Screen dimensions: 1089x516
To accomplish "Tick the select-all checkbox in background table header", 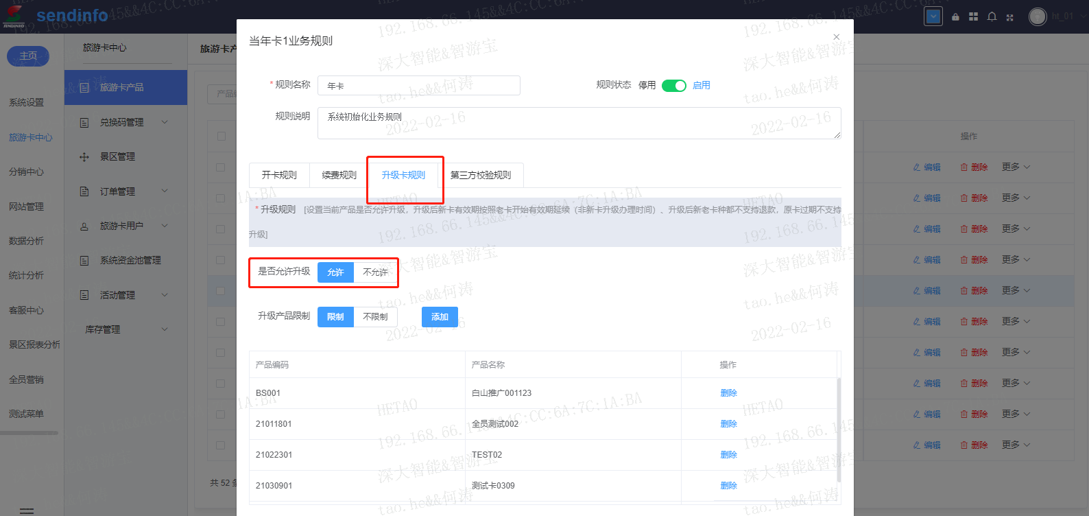I will tap(221, 137).
